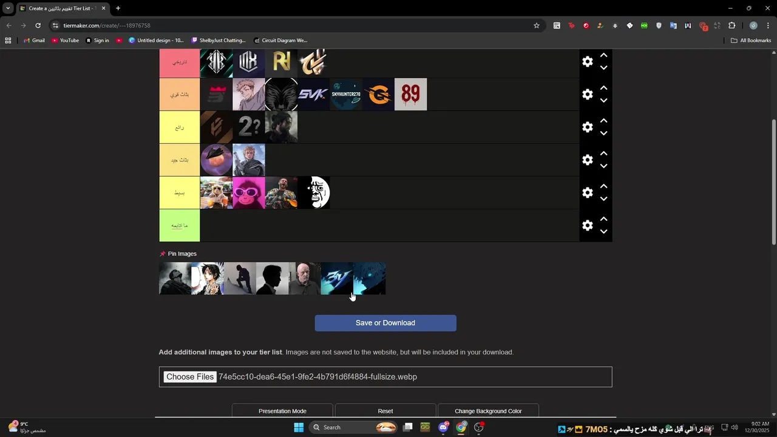Image resolution: width=777 pixels, height=437 pixels.
Task: Move the ما اتابعه tier row up
Action: (x=603, y=219)
